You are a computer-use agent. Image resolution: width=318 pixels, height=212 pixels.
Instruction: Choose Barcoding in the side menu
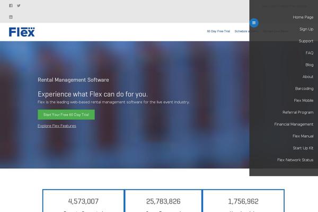coord(304,89)
